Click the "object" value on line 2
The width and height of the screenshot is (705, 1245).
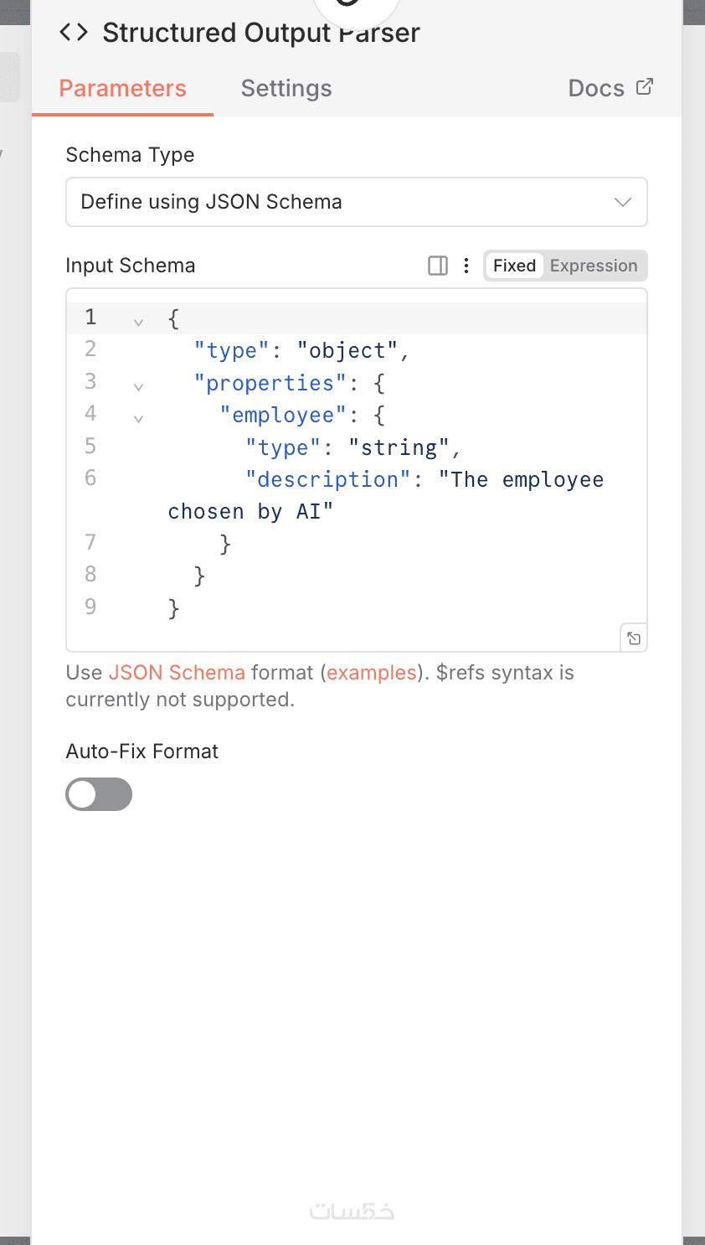point(347,351)
